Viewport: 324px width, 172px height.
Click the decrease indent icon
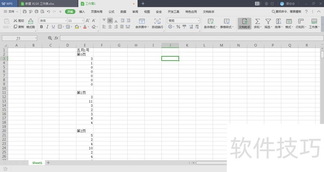tap(123, 21)
